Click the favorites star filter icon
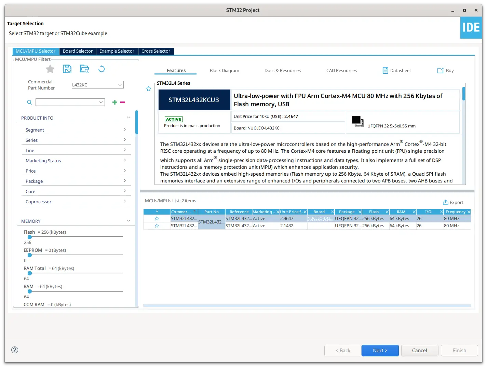Image resolution: width=487 pixels, height=368 pixels. tap(50, 69)
